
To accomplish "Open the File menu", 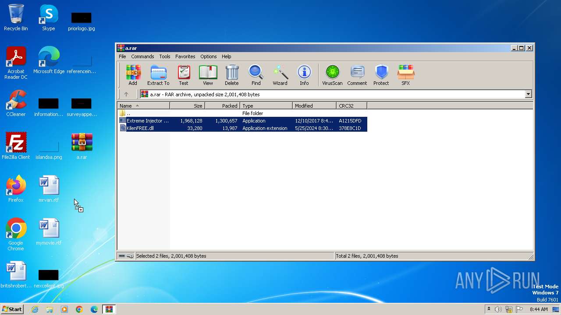I will click(122, 56).
